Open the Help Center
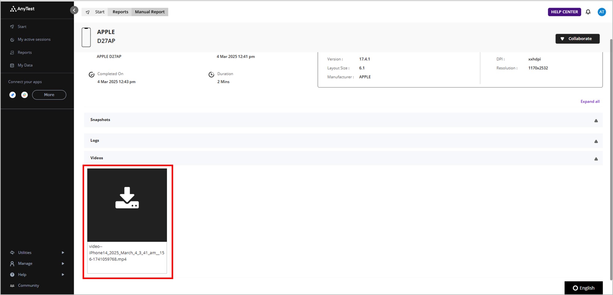This screenshot has height=295, width=613. coord(564,12)
